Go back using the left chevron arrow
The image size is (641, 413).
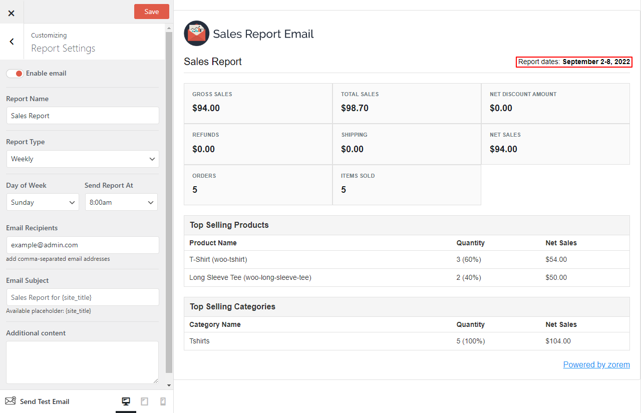[x=12, y=42]
